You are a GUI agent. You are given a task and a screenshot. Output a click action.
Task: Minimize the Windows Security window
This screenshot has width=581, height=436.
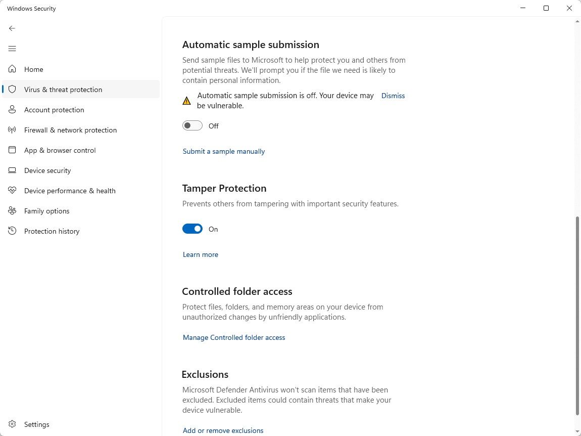[x=523, y=8]
